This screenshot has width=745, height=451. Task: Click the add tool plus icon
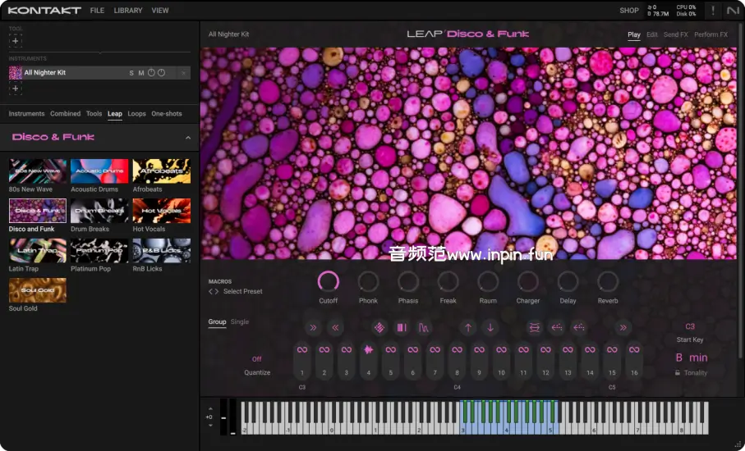[x=16, y=40]
